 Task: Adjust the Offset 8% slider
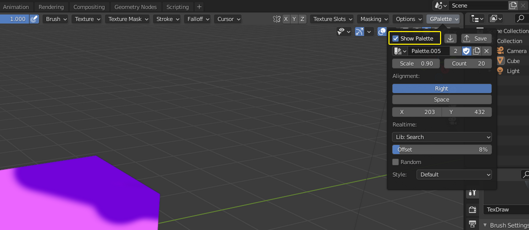click(442, 149)
